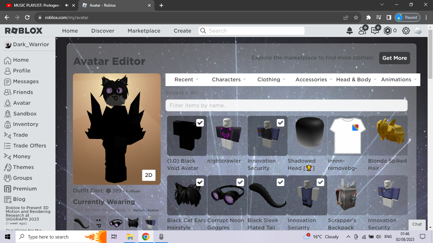This screenshot has width=433, height=243.
Task: Open the Chrome extensions puzzle icon
Action: [x=368, y=17]
